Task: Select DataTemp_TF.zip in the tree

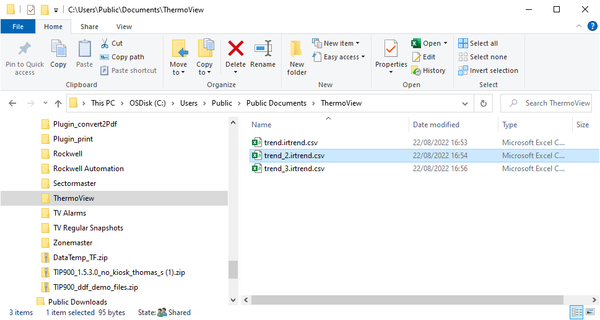Action: click(x=80, y=258)
